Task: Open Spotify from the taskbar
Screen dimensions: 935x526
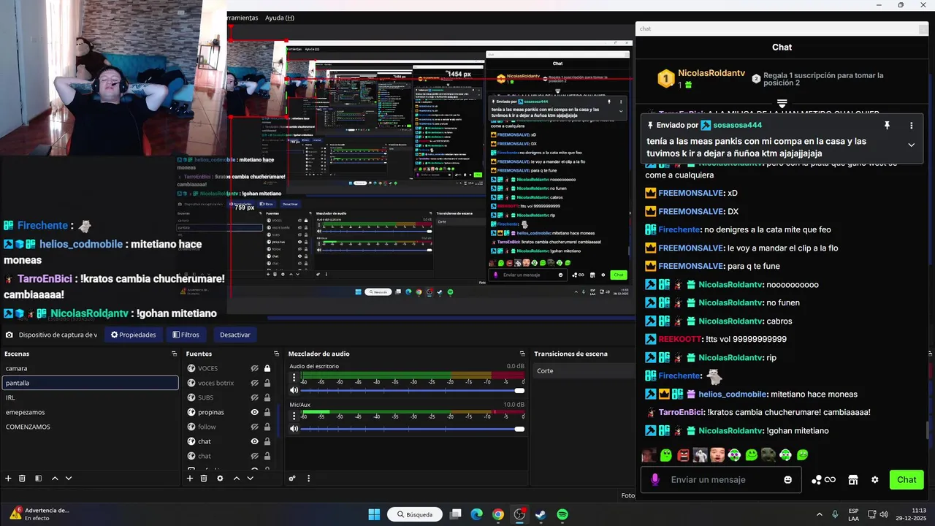Action: (562, 514)
